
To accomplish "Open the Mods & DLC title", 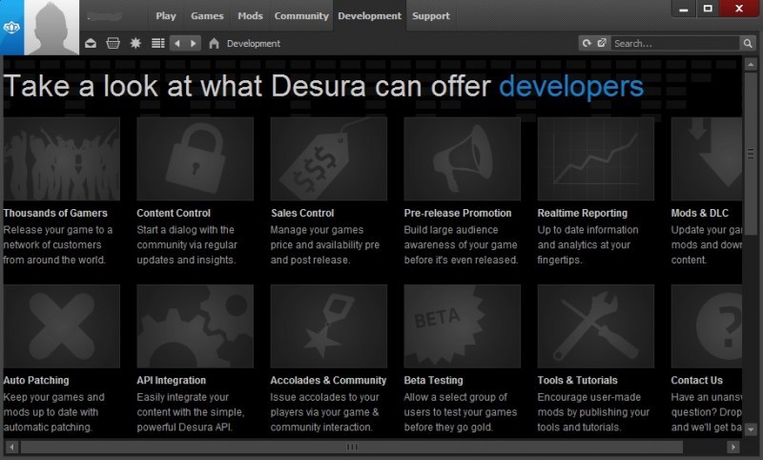I will [700, 213].
